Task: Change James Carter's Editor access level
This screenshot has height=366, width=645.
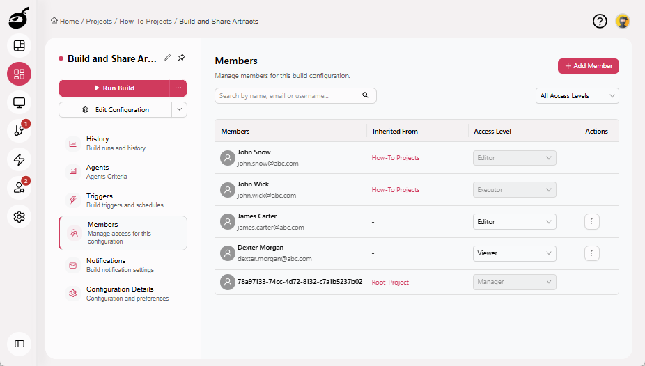Action: click(x=515, y=222)
